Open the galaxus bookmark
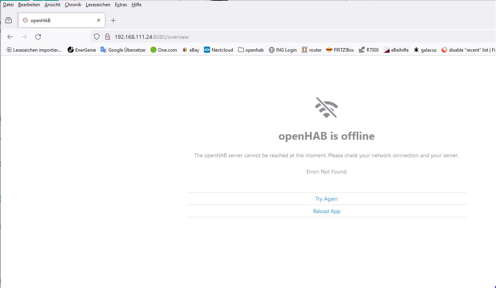The width and height of the screenshot is (496, 288). tap(425, 50)
